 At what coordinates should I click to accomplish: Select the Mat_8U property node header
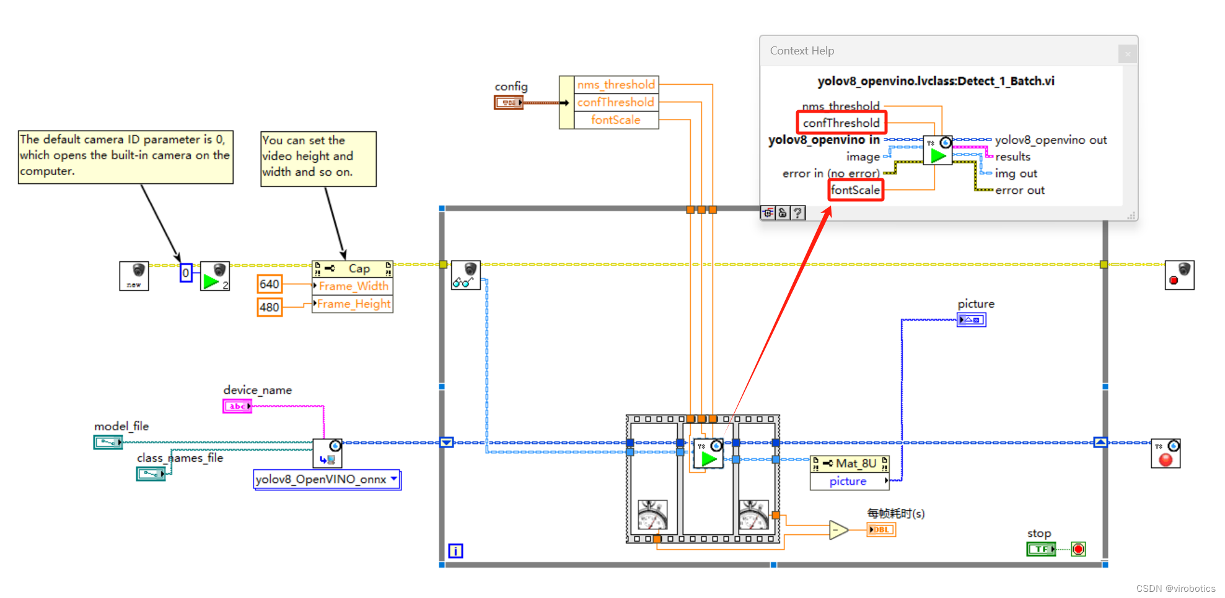point(850,464)
